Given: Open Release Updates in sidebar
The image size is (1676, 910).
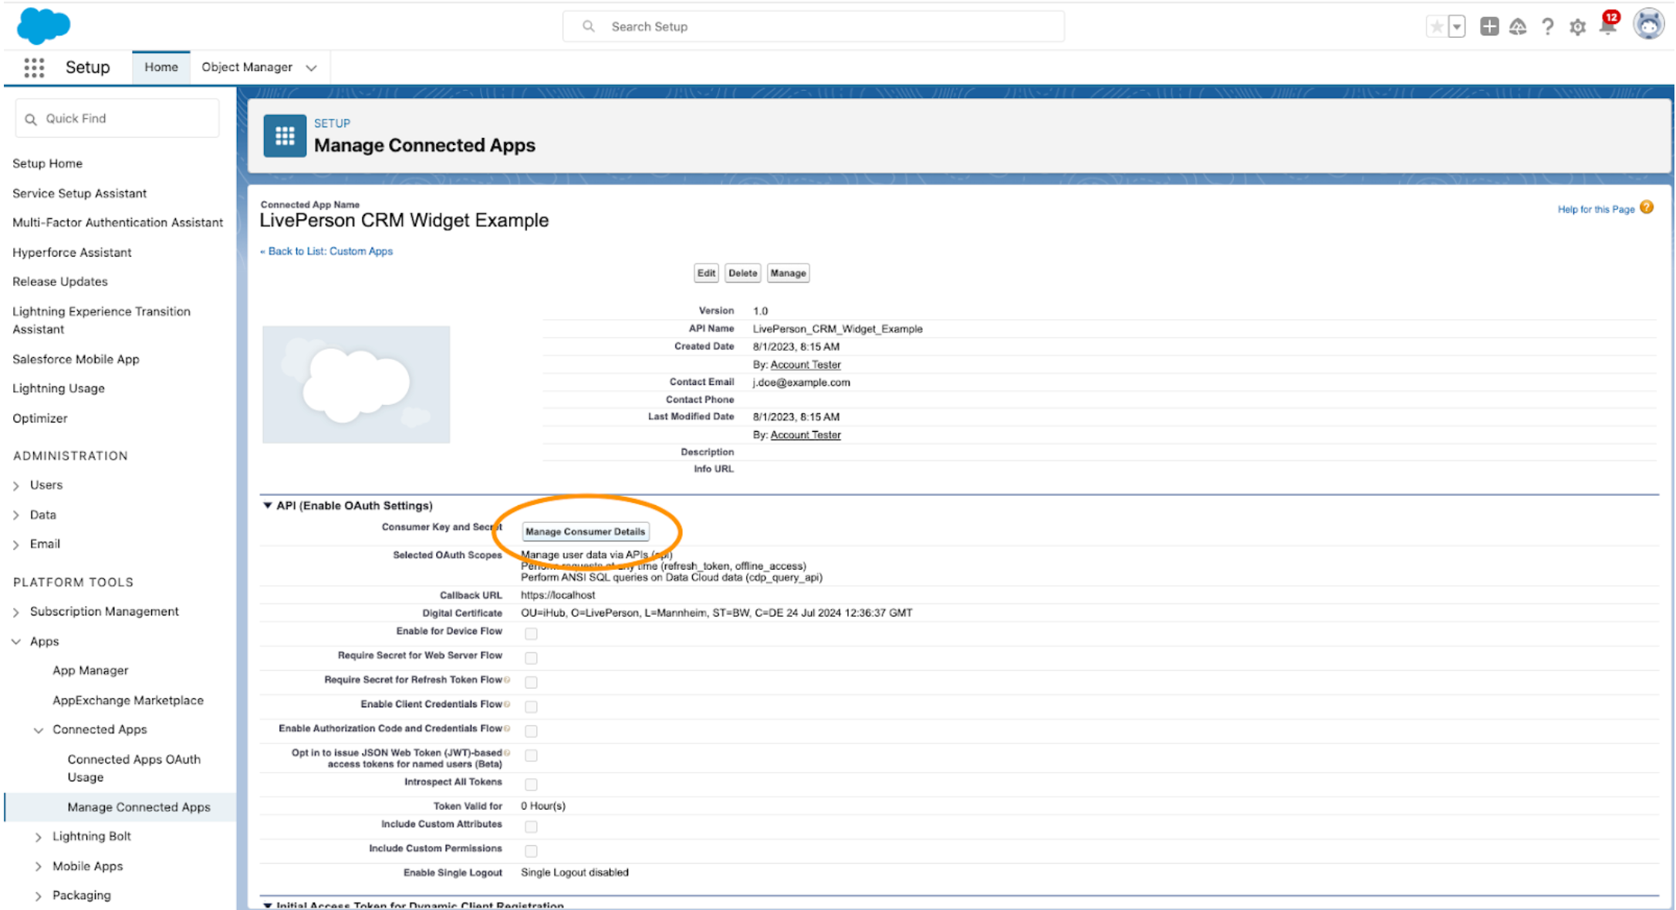Looking at the screenshot, I should (60, 282).
